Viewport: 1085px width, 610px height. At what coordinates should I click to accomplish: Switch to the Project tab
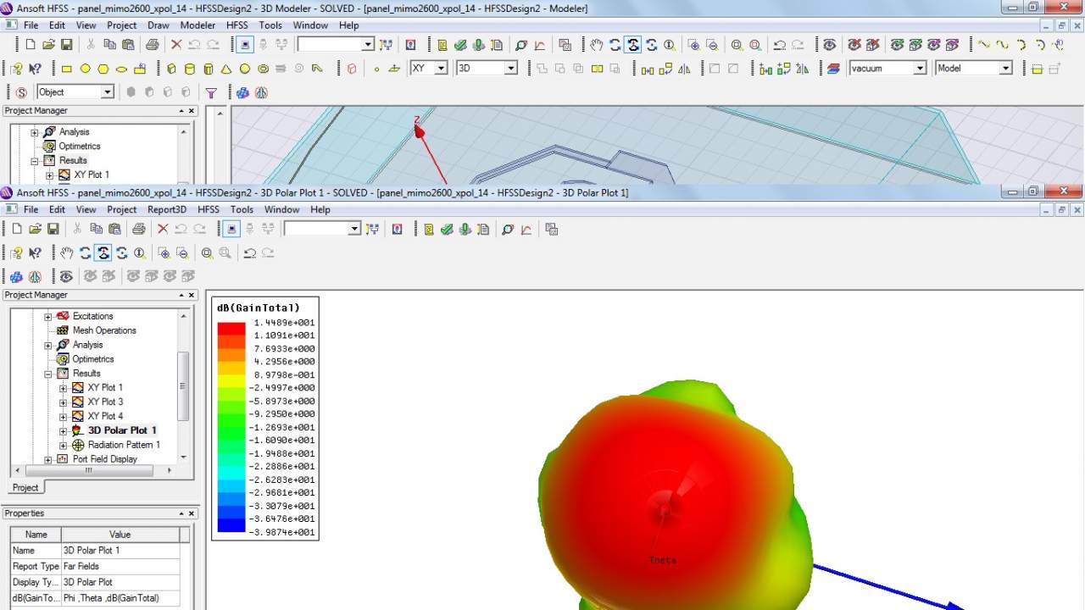point(25,487)
